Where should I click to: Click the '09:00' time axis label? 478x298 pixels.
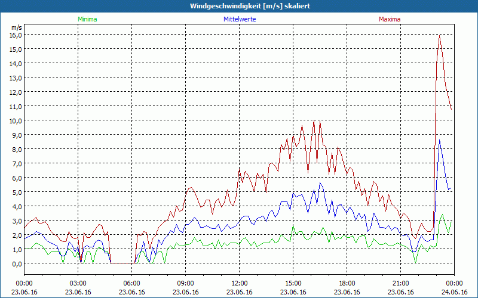185,284
